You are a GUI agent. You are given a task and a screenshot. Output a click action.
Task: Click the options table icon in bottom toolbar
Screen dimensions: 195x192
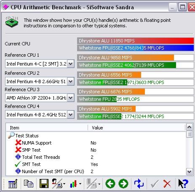point(13,184)
